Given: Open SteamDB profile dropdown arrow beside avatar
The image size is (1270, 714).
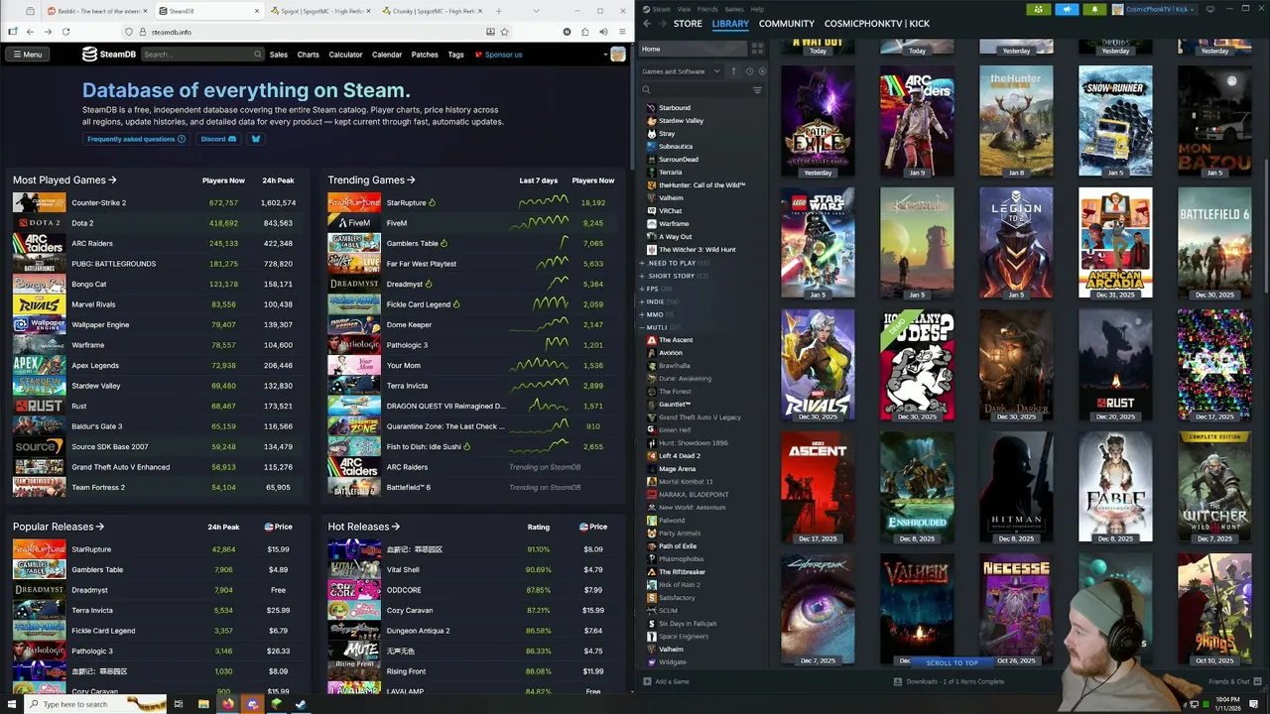Looking at the screenshot, I should [606, 55].
